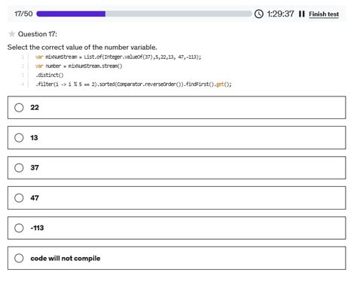Click the clock icon beside the timer

(259, 14)
